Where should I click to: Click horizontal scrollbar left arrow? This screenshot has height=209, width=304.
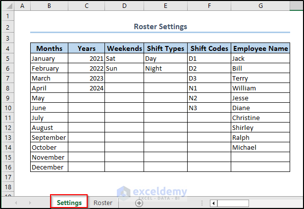[213, 203]
